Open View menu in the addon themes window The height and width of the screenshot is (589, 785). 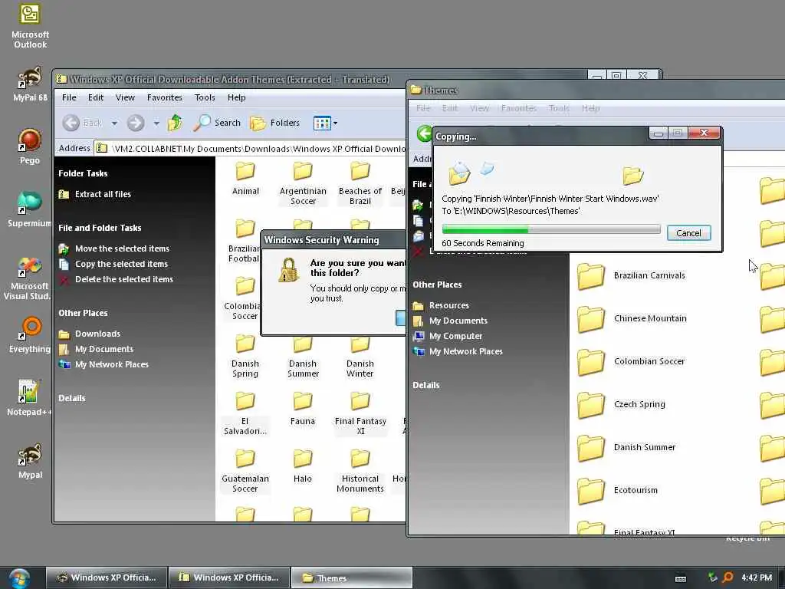[125, 97]
